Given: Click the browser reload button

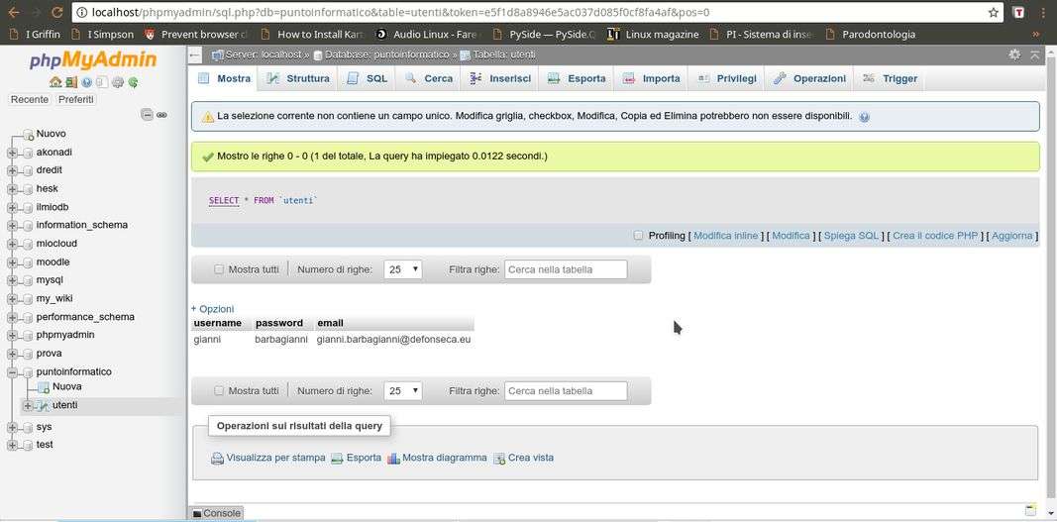Looking at the screenshot, I should 57,12.
